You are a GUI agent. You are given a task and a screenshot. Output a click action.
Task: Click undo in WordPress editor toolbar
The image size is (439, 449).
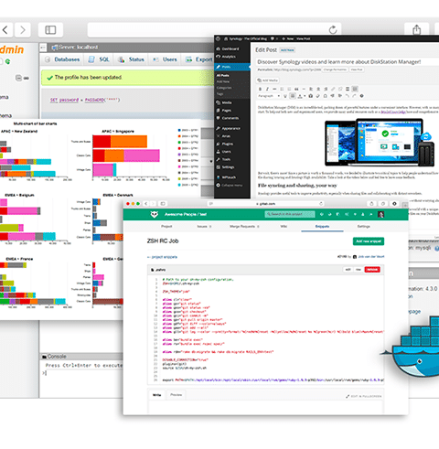point(348,96)
